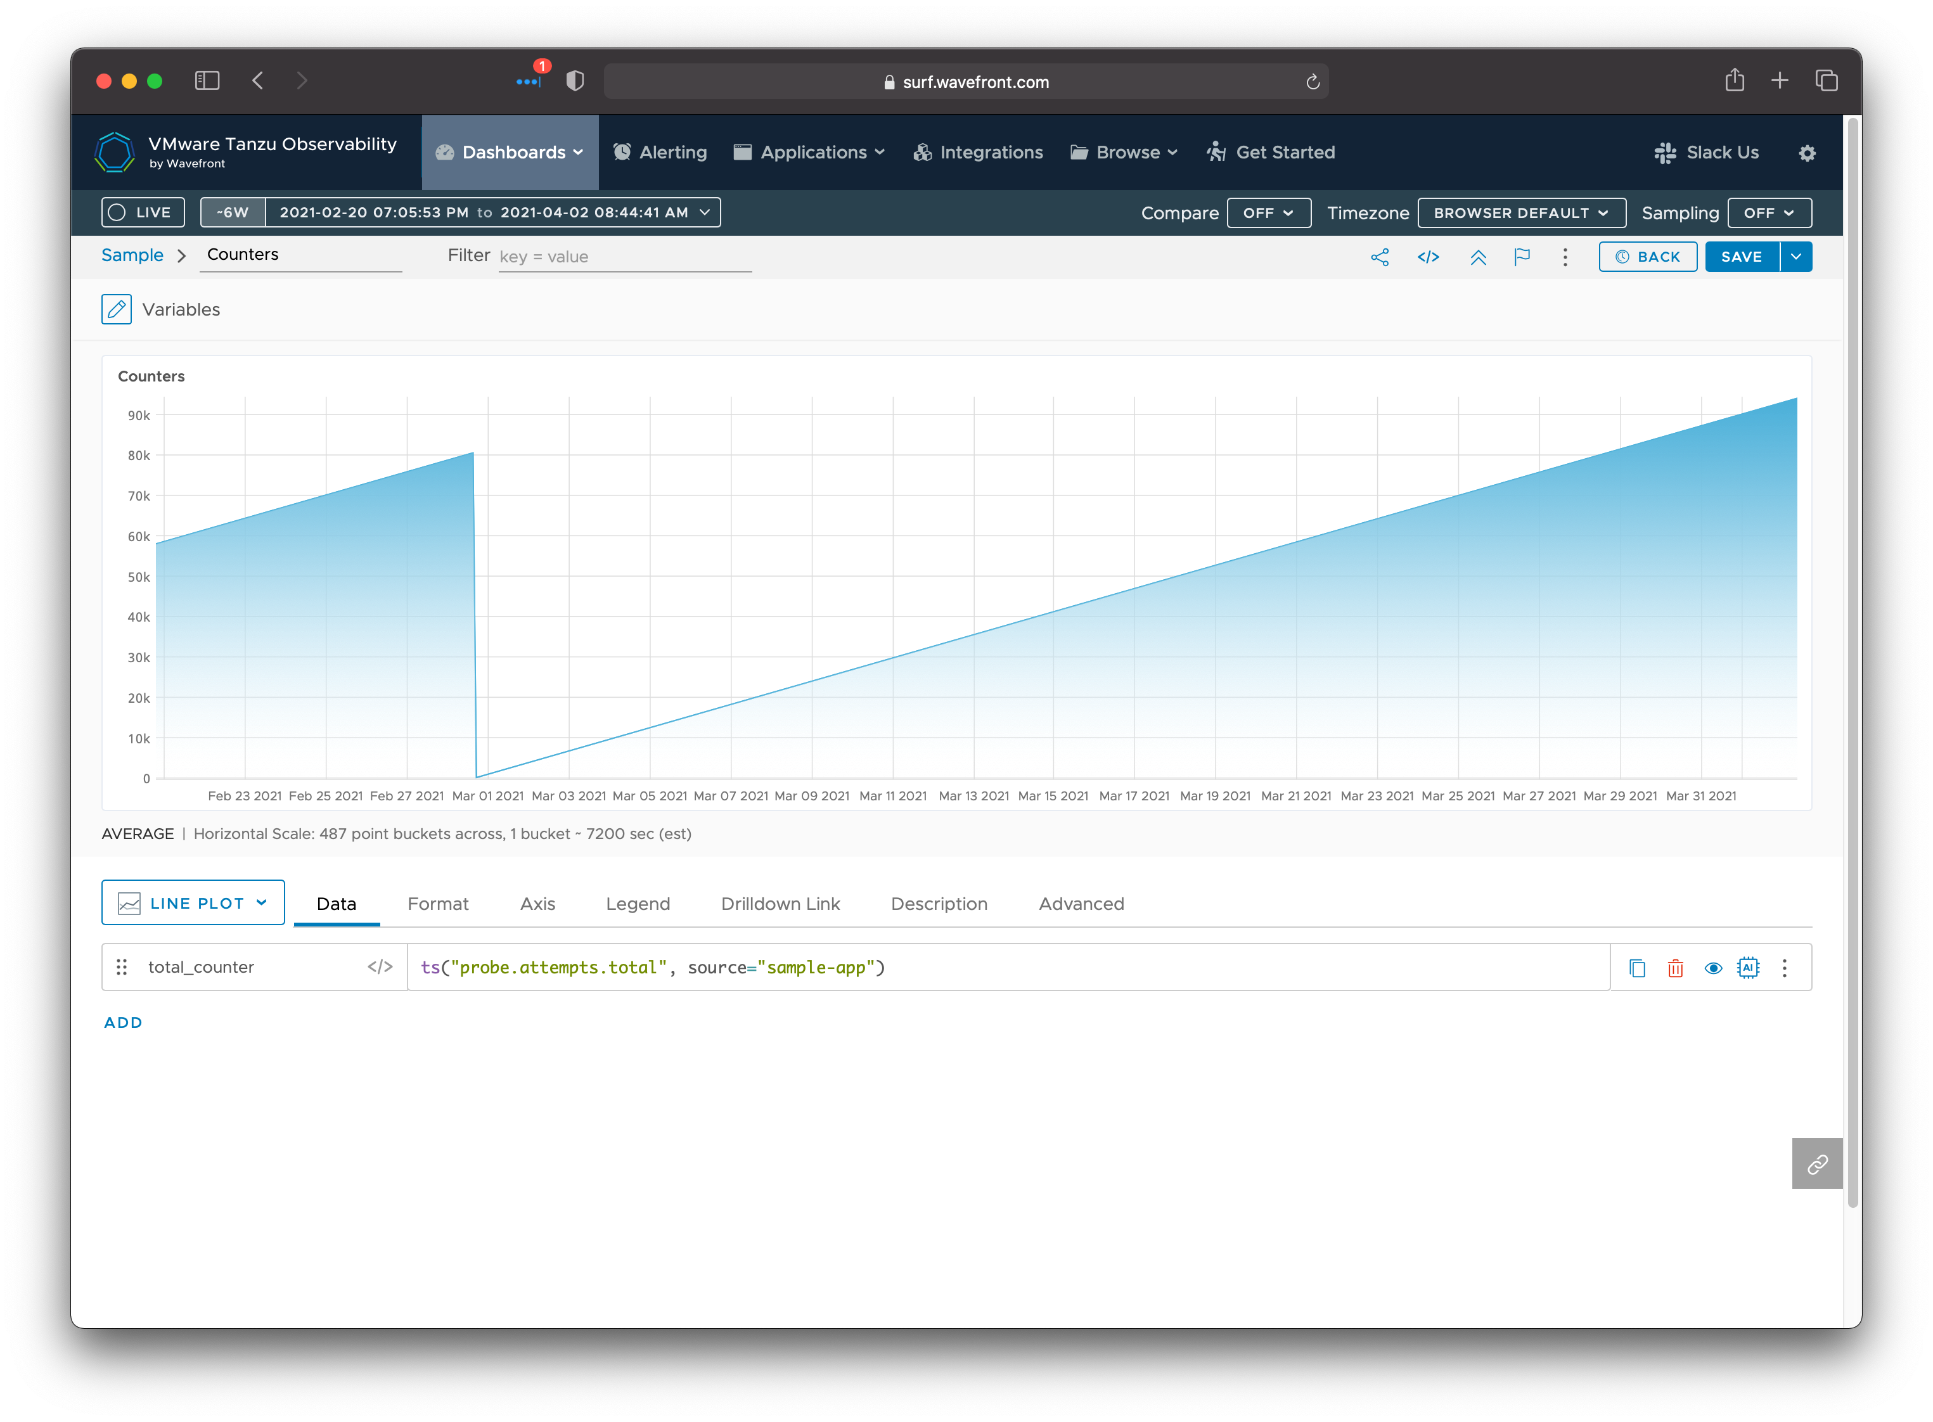Open the Alerting menu item
1933x1422 pixels.
[x=660, y=152]
